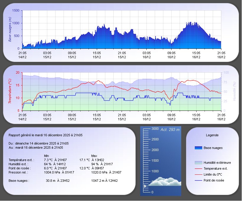Click the Base nuages (m) axis title
Viewport: 242px width, 201px height.
click(x=10, y=29)
